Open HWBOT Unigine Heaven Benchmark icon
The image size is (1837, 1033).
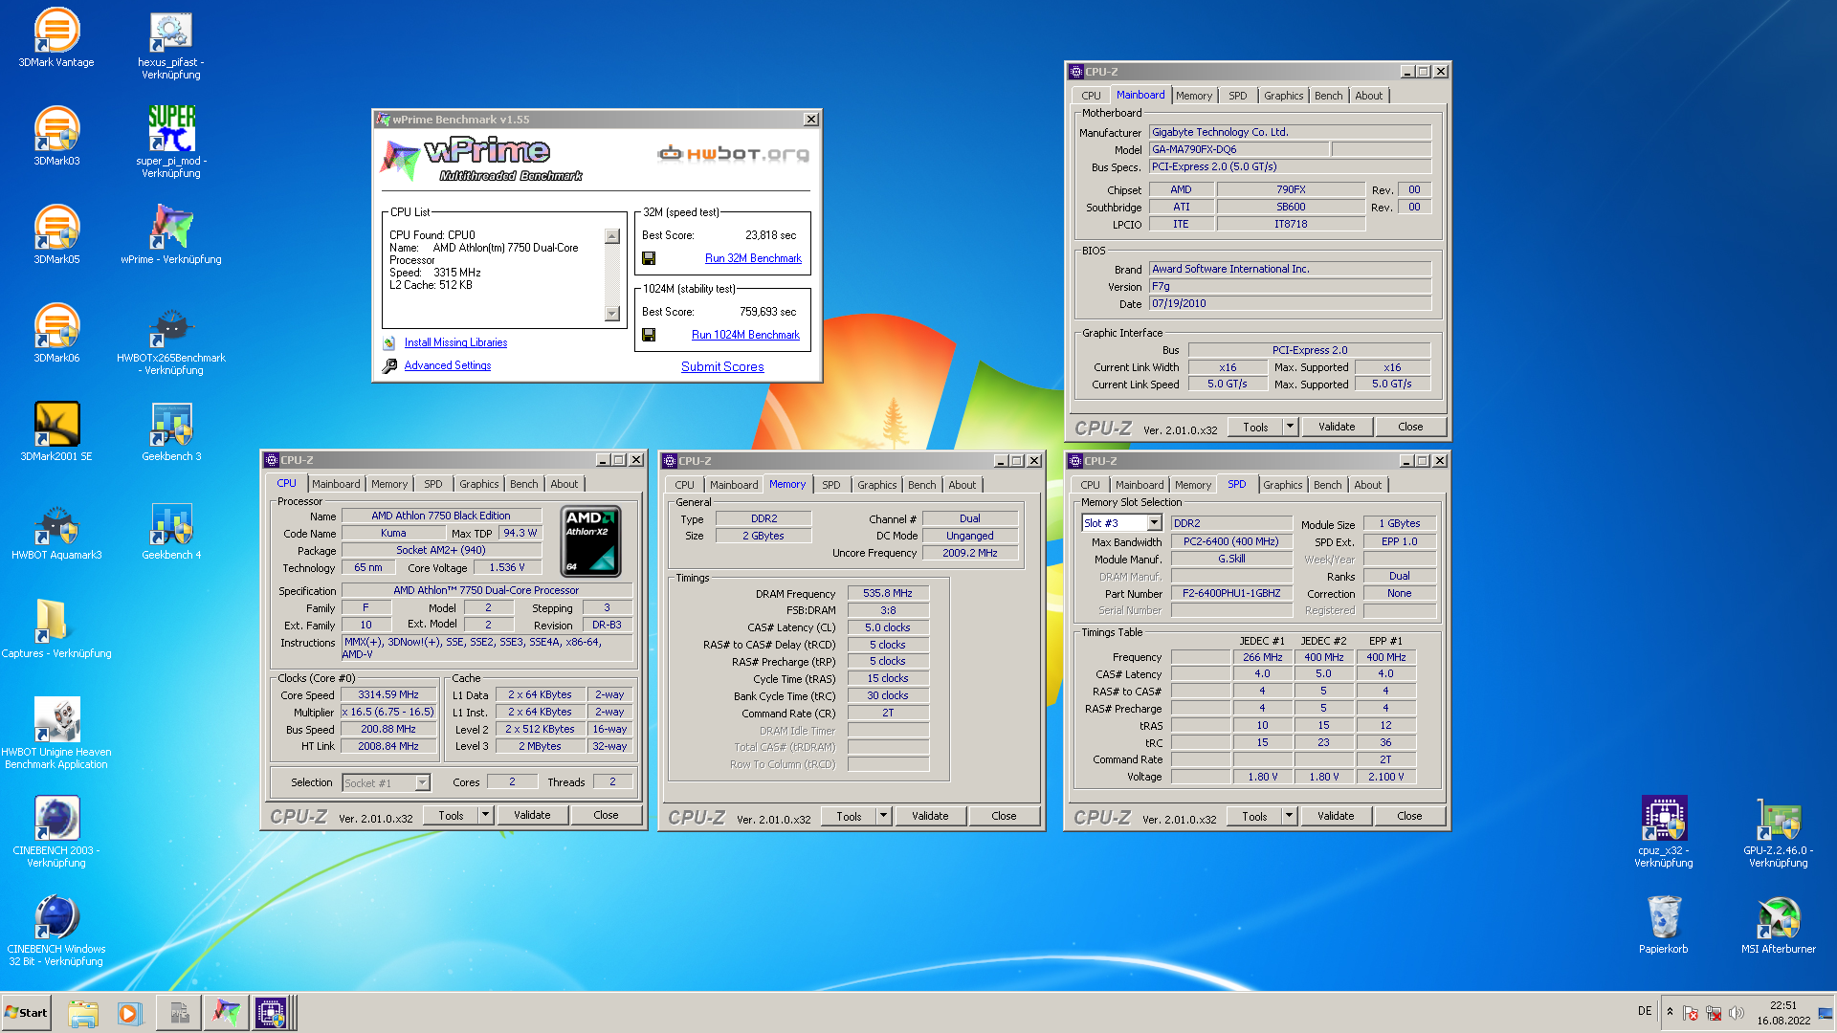56,733
